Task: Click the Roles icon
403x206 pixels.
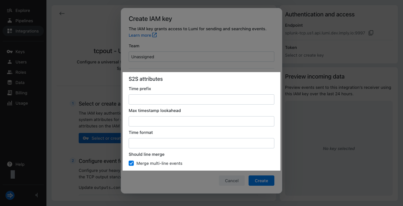Action: [x=10, y=72]
